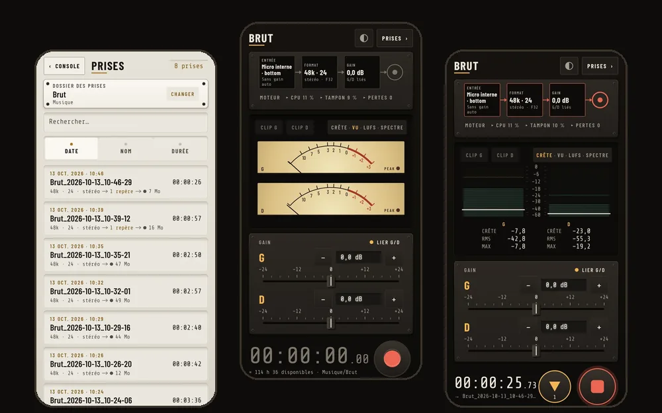Add a marker with the yellow triangle button

(554, 386)
